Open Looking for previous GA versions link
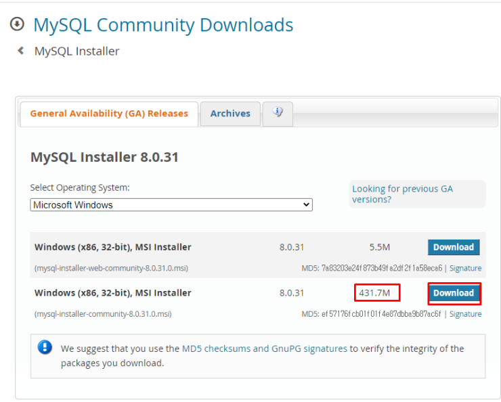 pyautogui.click(x=402, y=194)
